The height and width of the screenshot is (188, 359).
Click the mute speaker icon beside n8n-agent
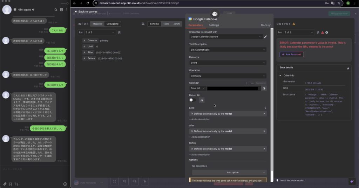33,9
